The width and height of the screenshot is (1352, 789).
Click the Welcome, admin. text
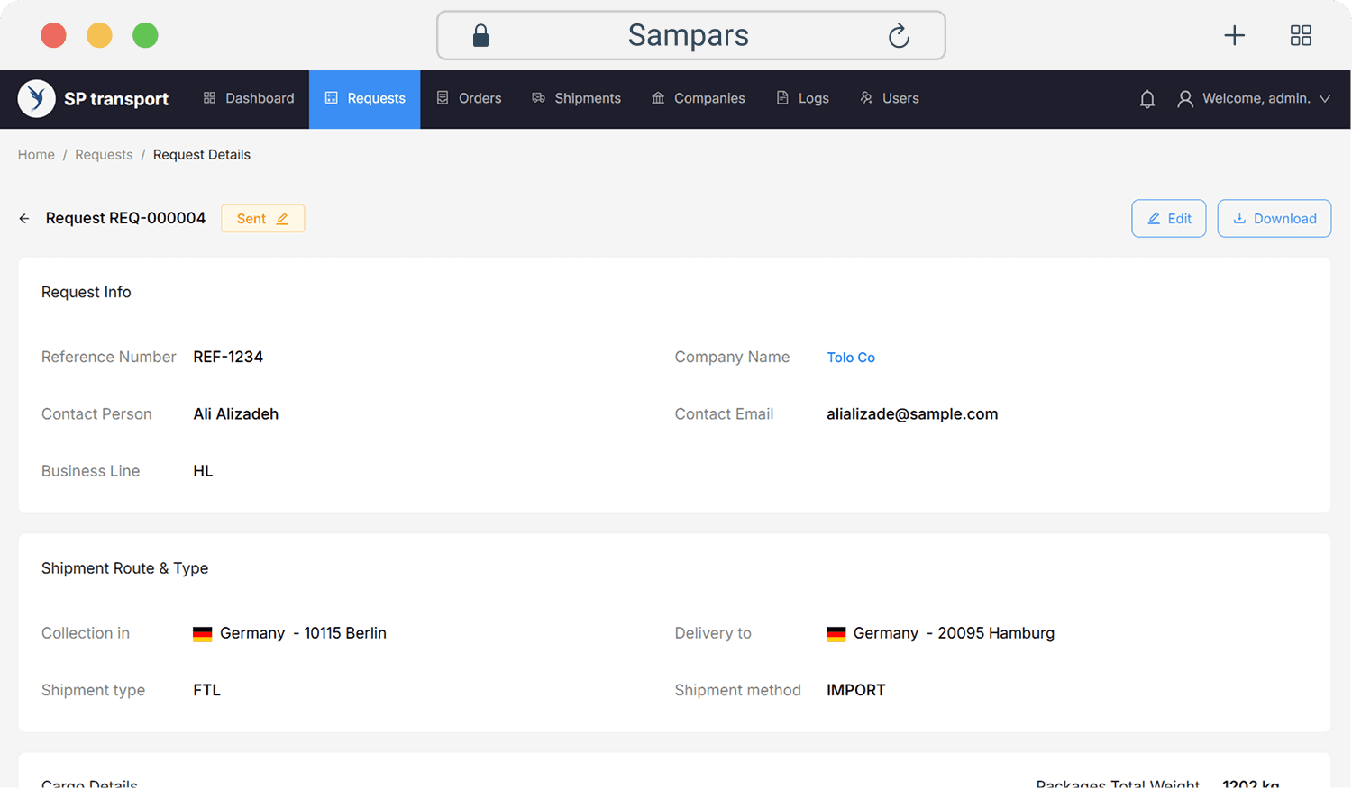[1256, 98]
